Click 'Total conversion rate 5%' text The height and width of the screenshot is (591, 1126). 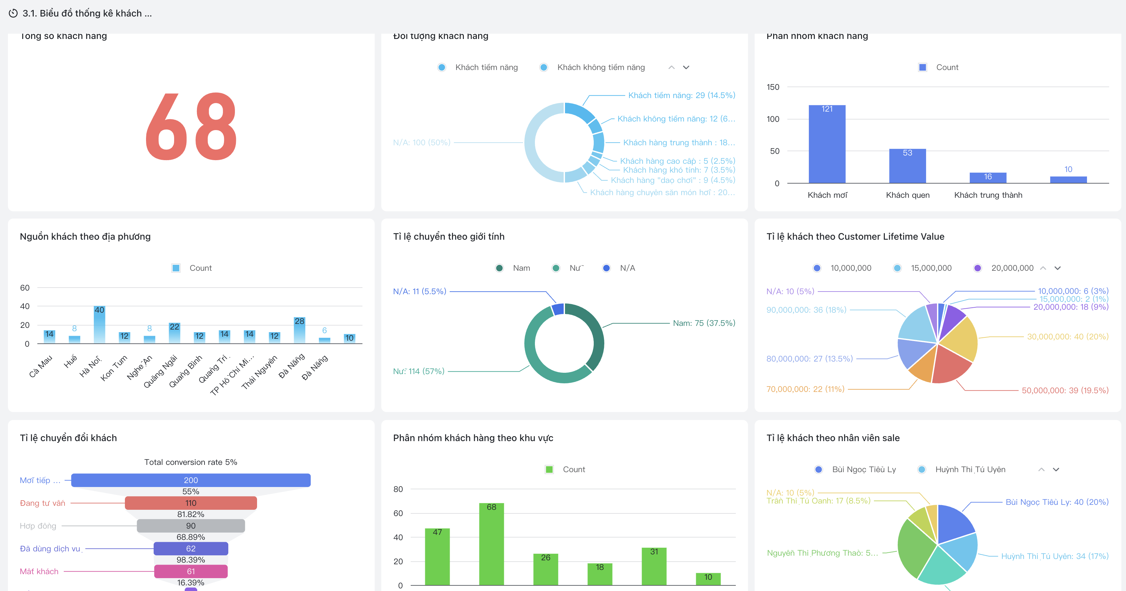tap(191, 462)
